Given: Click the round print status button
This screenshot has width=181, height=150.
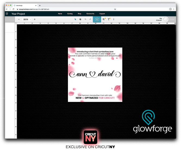Looking at the screenshot, I should 166,19.
